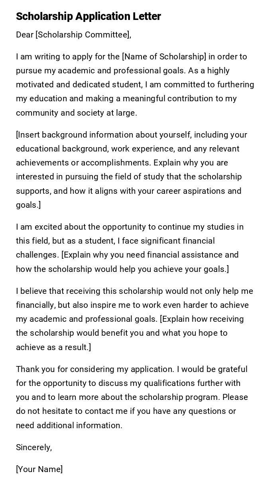Click the "[Explain why you need financial assistance" placeholder

(x=150, y=255)
